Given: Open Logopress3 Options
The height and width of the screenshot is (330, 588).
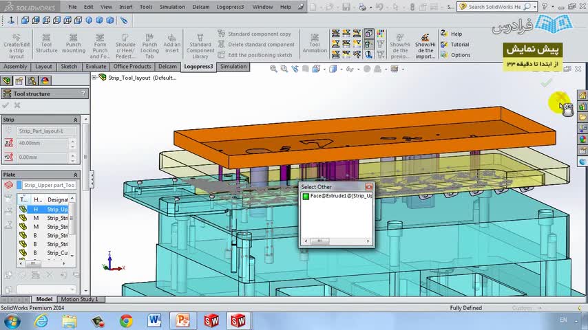Looking at the screenshot, I should pyautogui.click(x=455, y=55).
